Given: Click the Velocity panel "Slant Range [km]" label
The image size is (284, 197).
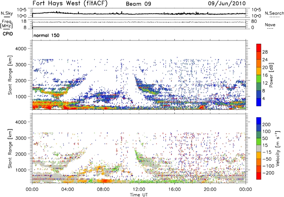Looking at the screenshot, I should click(10, 149).
